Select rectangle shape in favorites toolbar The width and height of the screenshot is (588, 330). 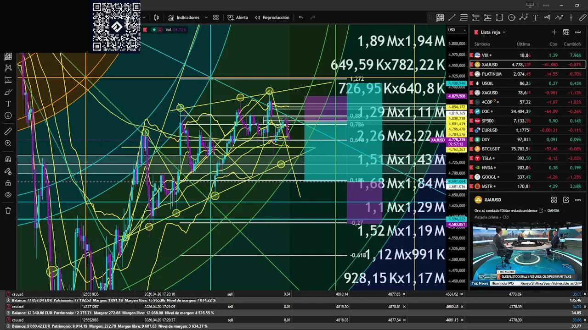(x=500, y=17)
